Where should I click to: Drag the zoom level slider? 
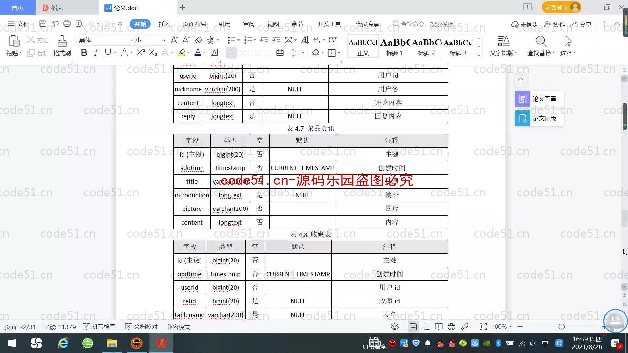561,327
